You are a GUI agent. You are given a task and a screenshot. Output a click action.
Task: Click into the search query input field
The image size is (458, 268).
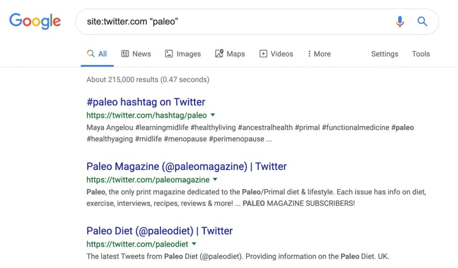pyautogui.click(x=237, y=22)
